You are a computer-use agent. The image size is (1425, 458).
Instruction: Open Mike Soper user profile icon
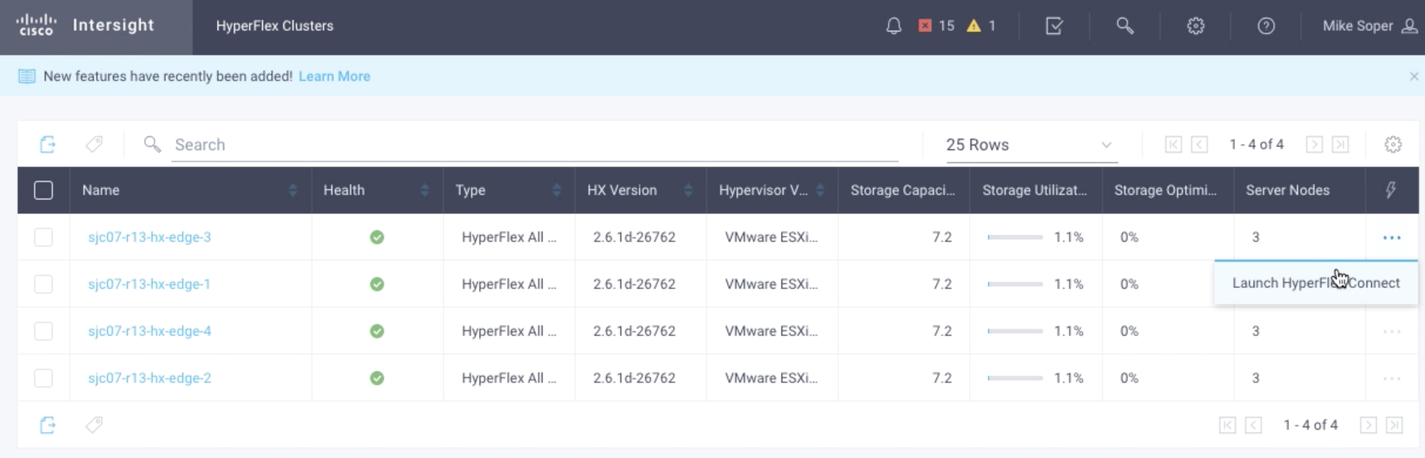[1410, 26]
